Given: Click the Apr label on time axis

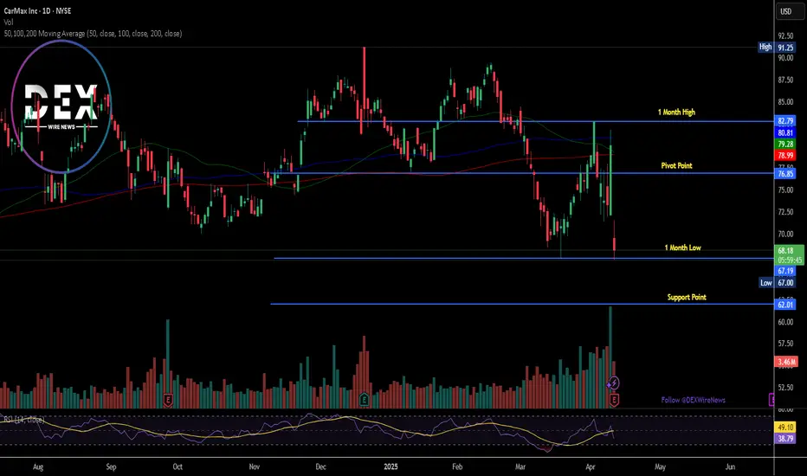Looking at the screenshot, I should coord(591,466).
